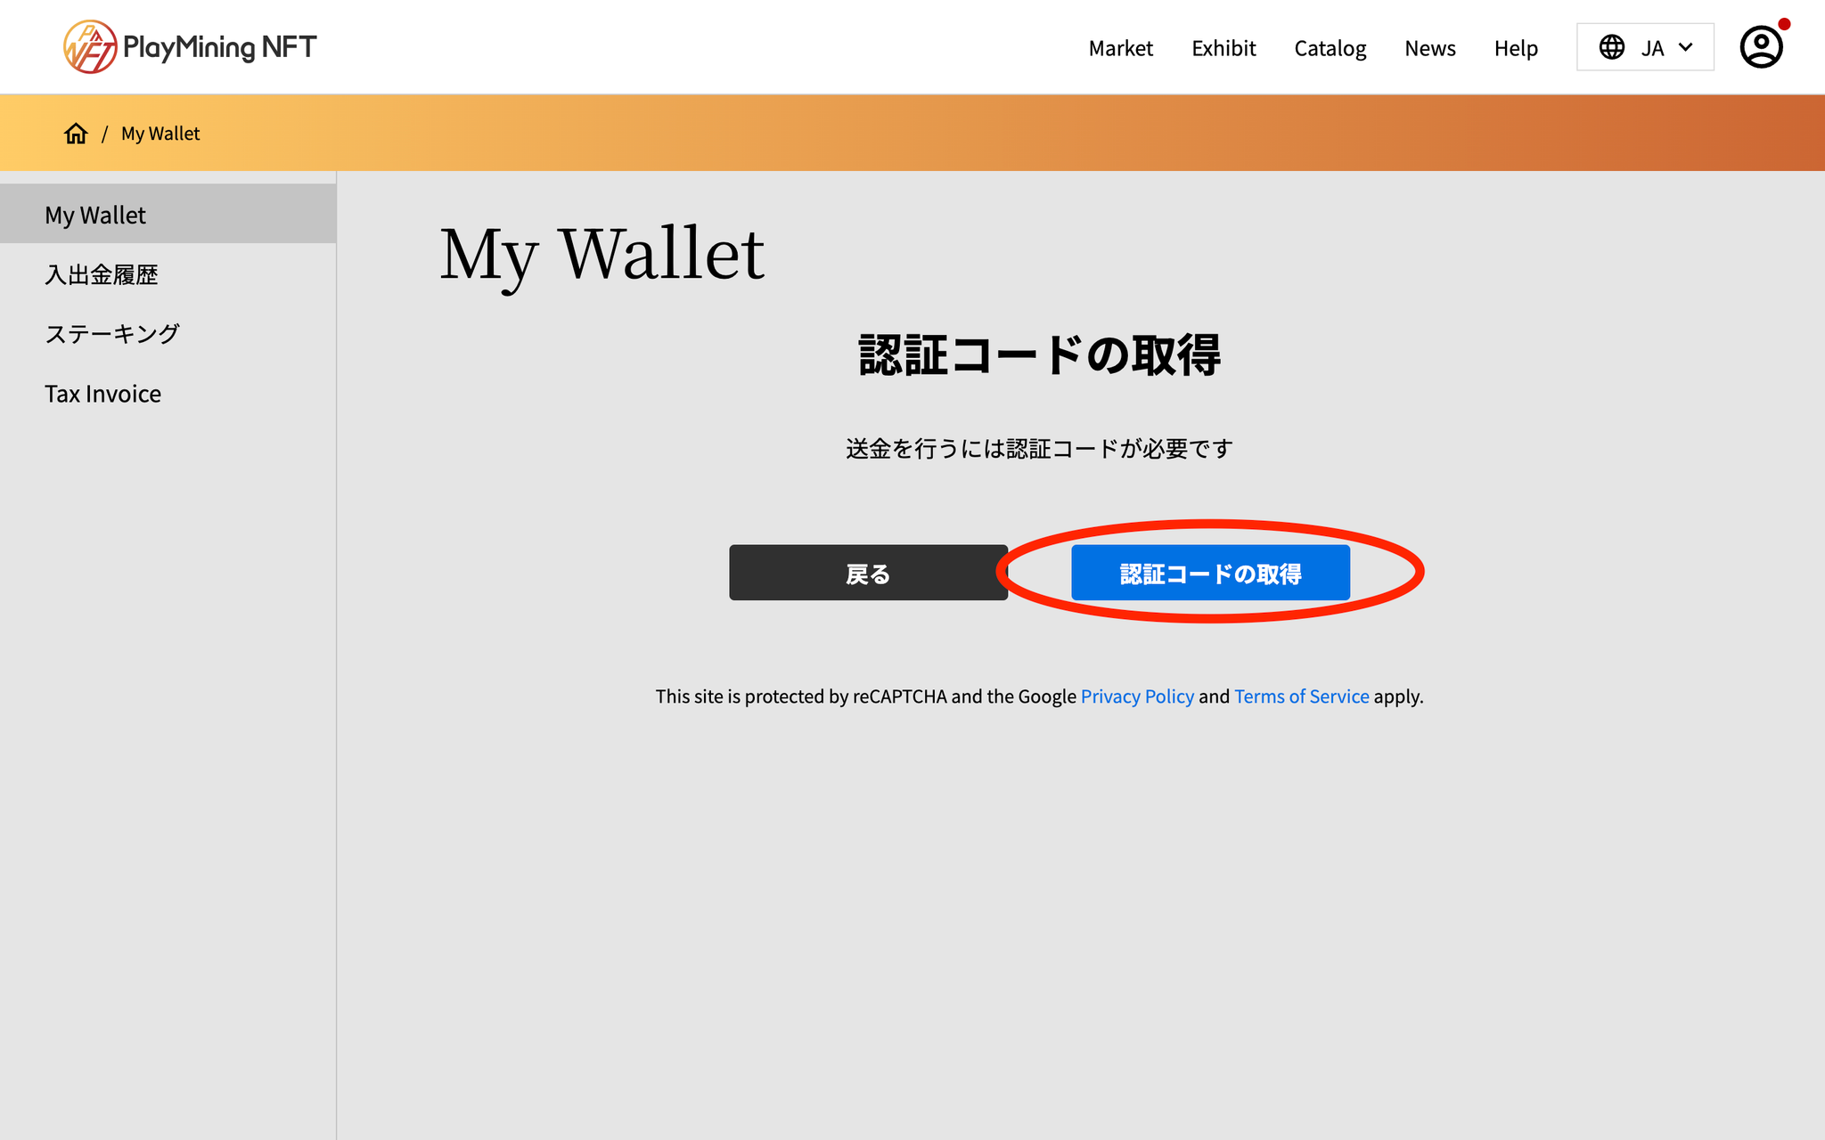
Task: Expand the JA language dropdown chevron
Action: pos(1685,47)
